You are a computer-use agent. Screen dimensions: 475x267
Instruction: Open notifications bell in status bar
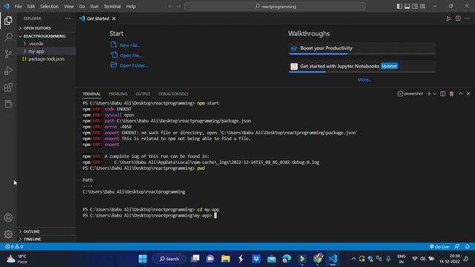[x=468, y=247]
